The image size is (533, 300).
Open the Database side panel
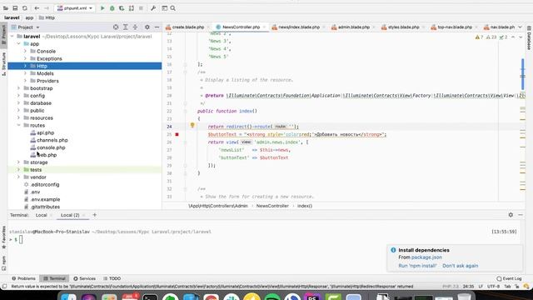coord(529,37)
